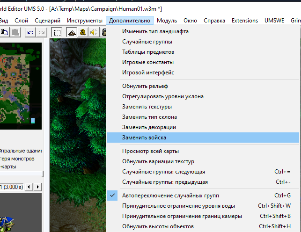The image size is (301, 232).
Task: Choose Случайные группы: предыдущая
Action: pyautogui.click(x=203, y=182)
